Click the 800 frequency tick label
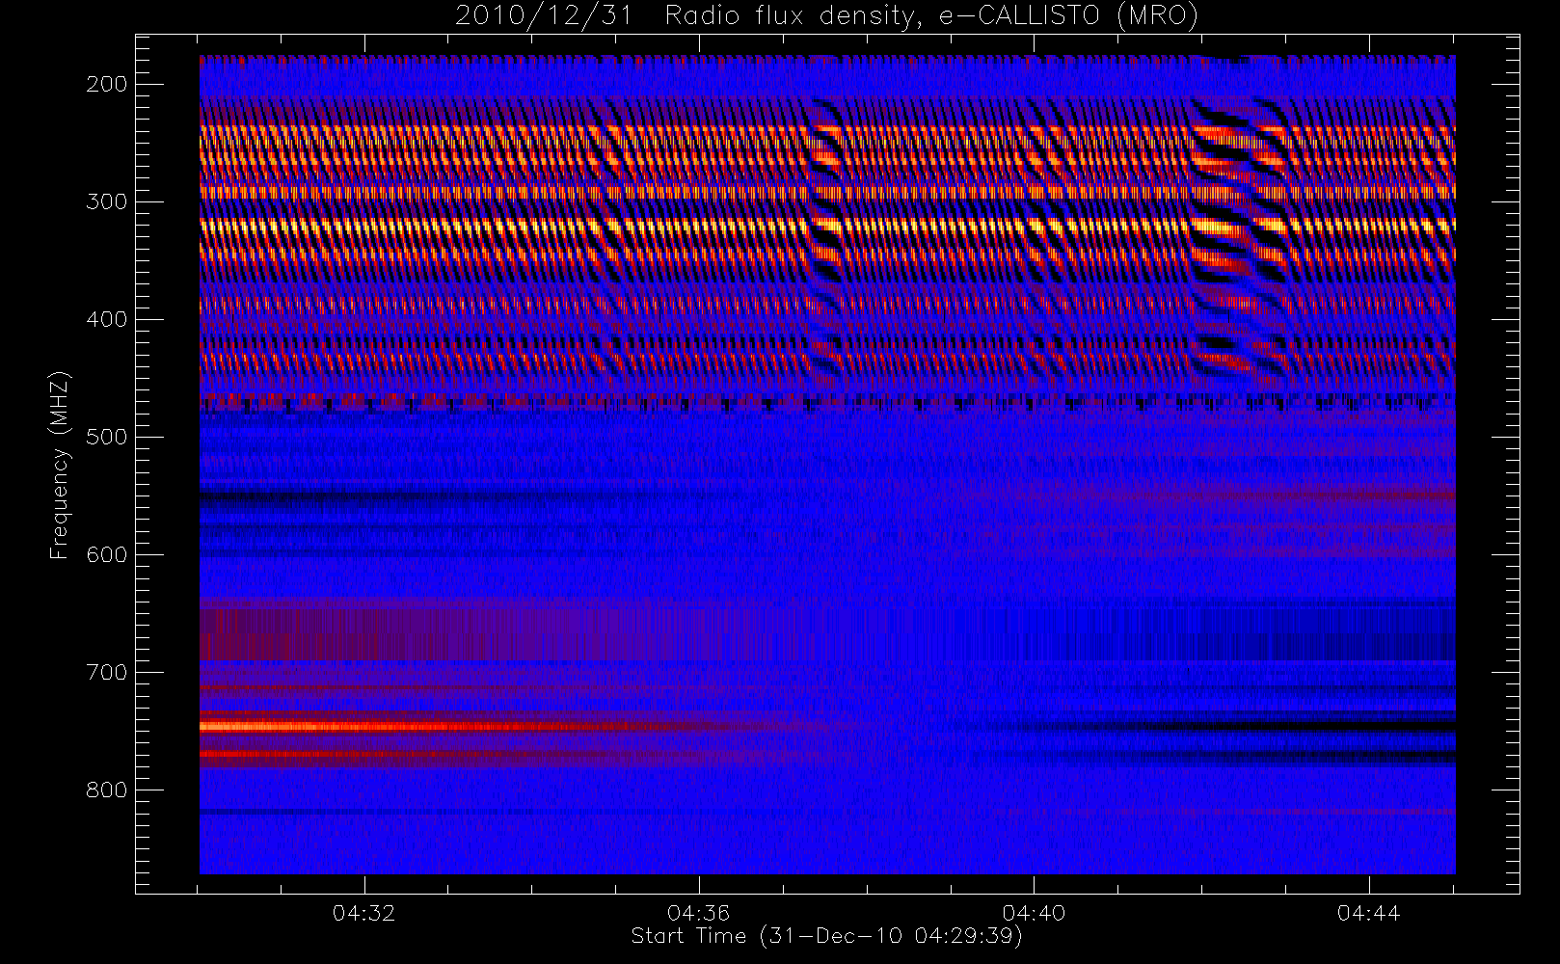 click(106, 790)
